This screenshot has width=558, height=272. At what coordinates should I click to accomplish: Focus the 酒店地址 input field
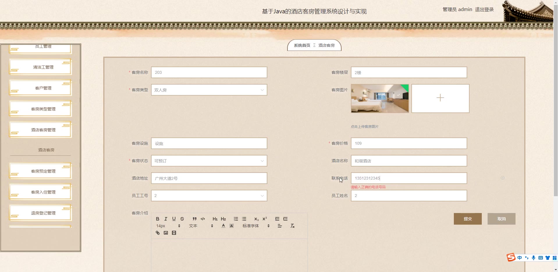209,178
